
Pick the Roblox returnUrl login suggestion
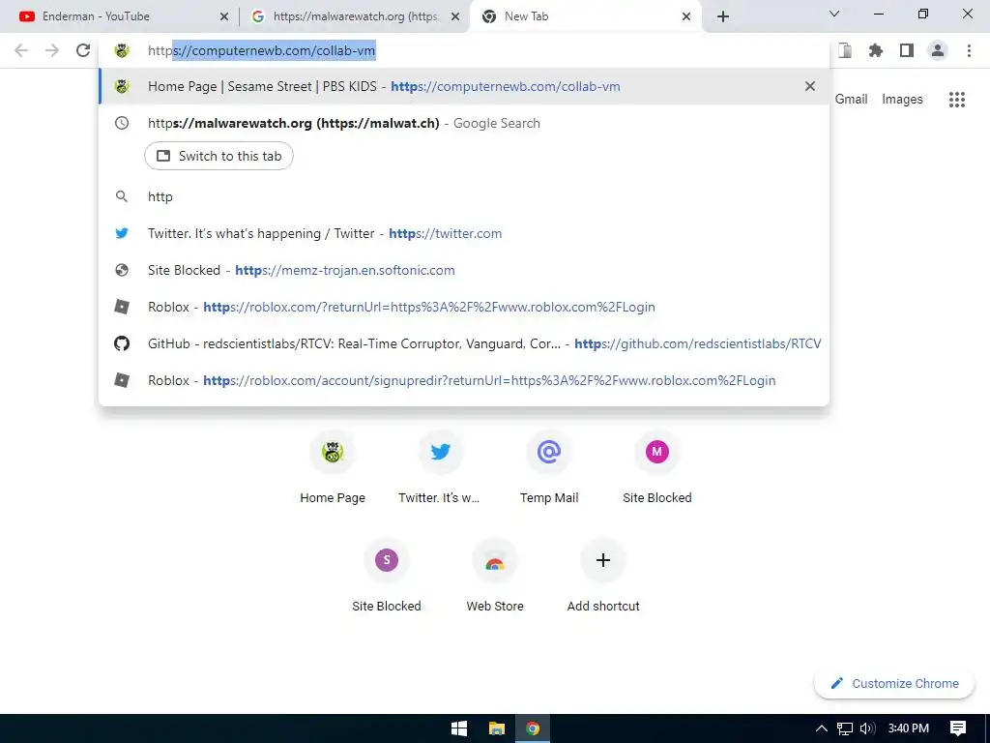(x=464, y=307)
